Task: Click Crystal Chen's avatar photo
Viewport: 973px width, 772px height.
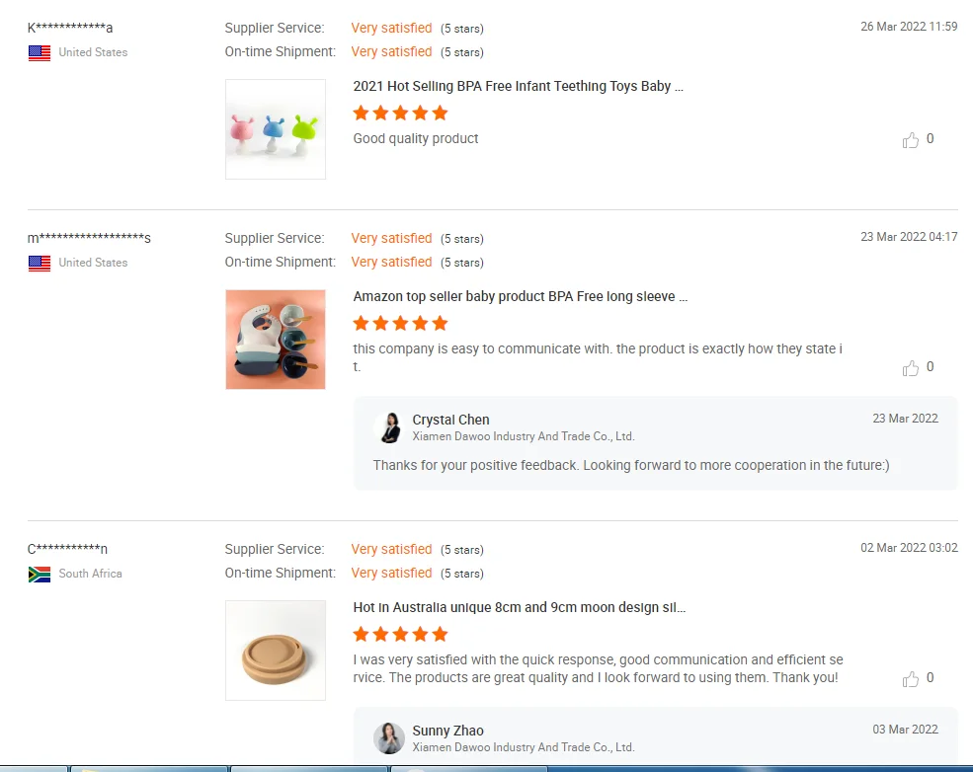Action: [x=389, y=427]
